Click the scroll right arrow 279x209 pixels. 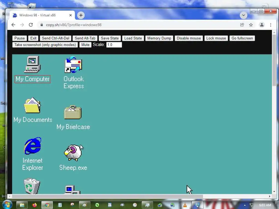(269, 196)
